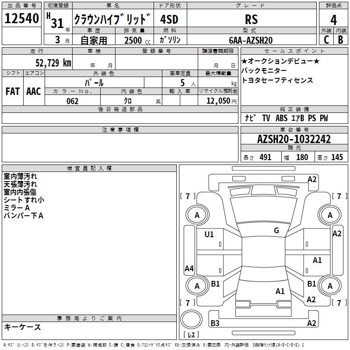Select the exterior rating C
The height and width of the screenshot is (350, 350).
(326, 40)
